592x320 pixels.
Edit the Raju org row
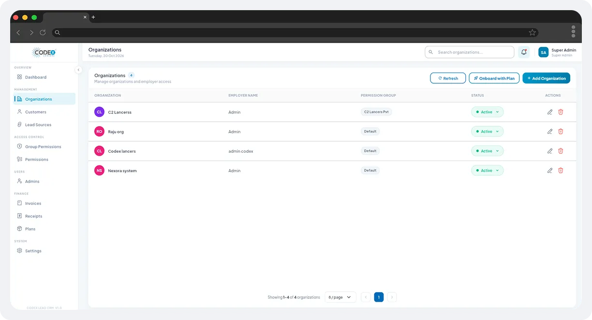tap(550, 131)
